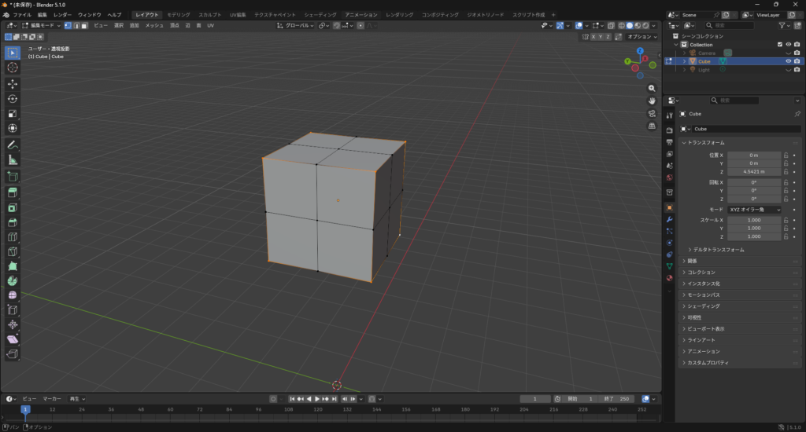Select the Rotate tool in the toolbar
The width and height of the screenshot is (806, 432).
(13, 98)
